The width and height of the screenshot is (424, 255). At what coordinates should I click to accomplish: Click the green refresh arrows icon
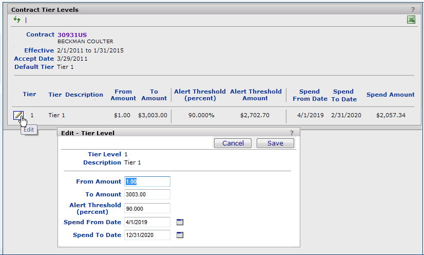pyautogui.click(x=17, y=20)
